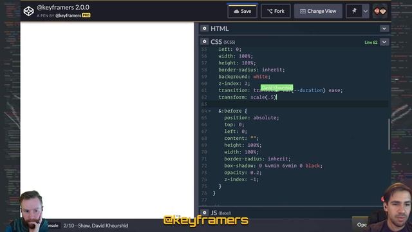
Task: Click the PRO badge
Action: coord(86,15)
